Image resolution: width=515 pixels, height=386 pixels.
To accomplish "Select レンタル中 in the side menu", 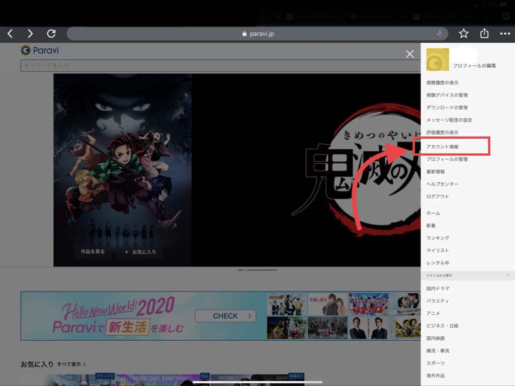I will click(x=438, y=263).
